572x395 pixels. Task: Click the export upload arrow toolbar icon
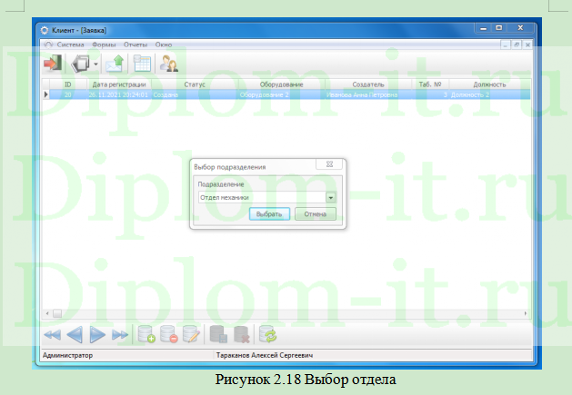(115, 64)
